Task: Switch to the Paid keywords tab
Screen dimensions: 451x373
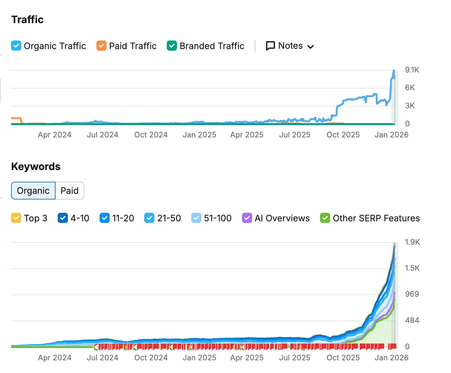Action: click(x=69, y=191)
